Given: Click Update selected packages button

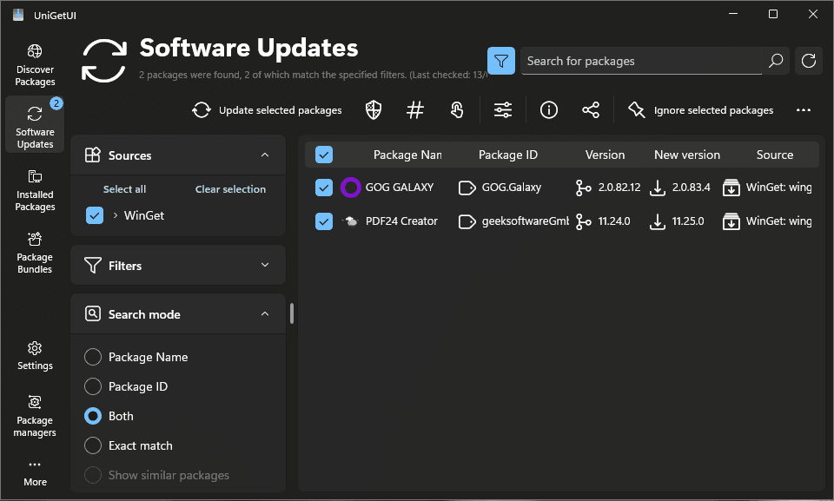Looking at the screenshot, I should pyautogui.click(x=268, y=110).
